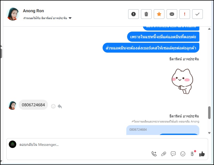Open assignee dropdown for ธิดารัตน์ อาจประจัน
Image resolution: width=214 pixels, height=165 pixels.
(70, 18)
